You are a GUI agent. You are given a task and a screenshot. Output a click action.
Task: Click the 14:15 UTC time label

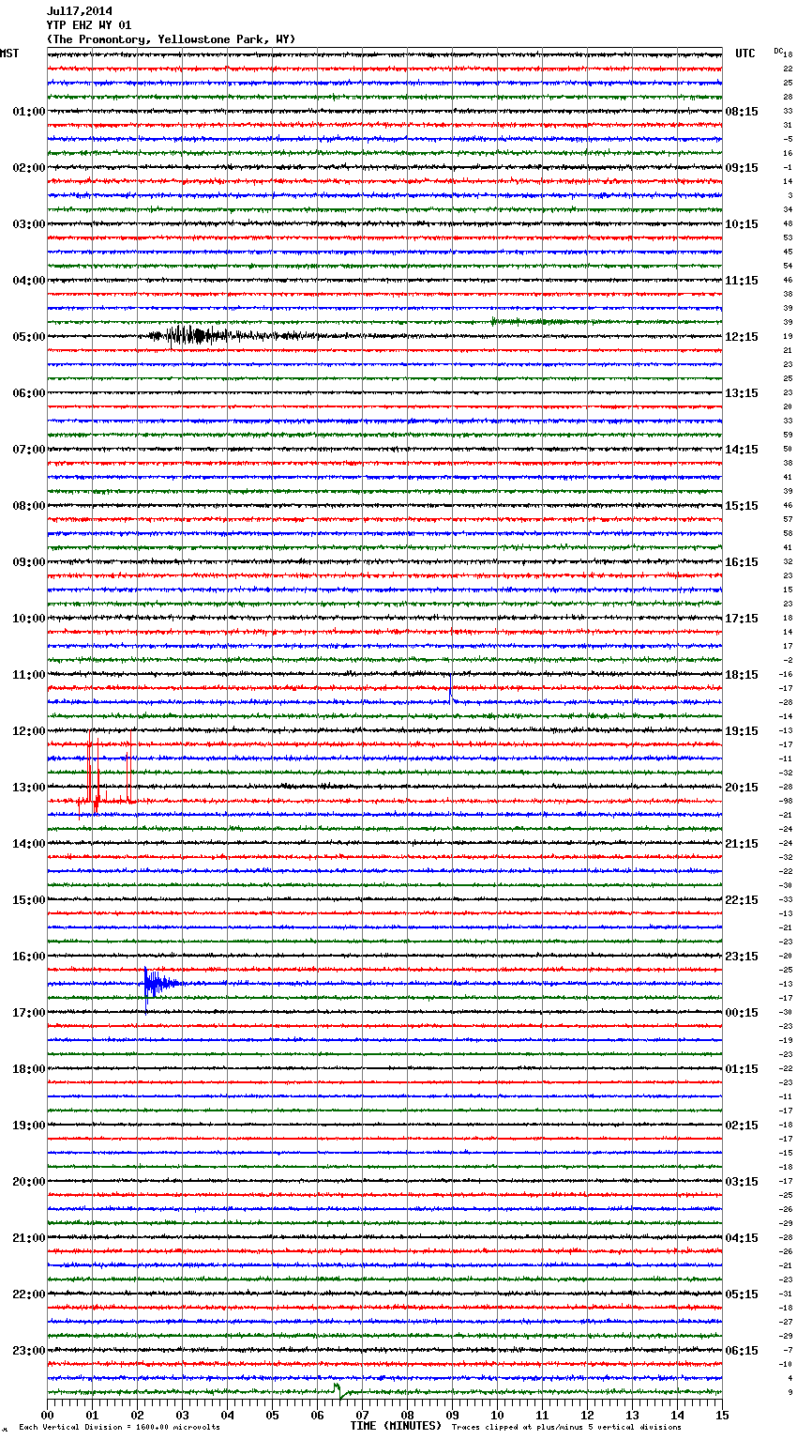pyautogui.click(x=742, y=450)
